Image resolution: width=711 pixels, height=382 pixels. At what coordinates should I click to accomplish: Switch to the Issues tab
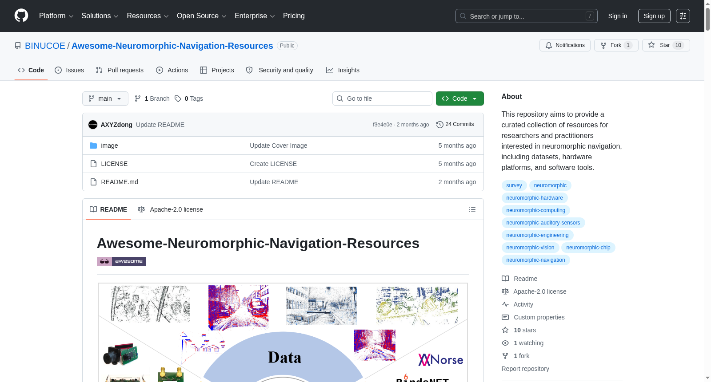pos(69,70)
